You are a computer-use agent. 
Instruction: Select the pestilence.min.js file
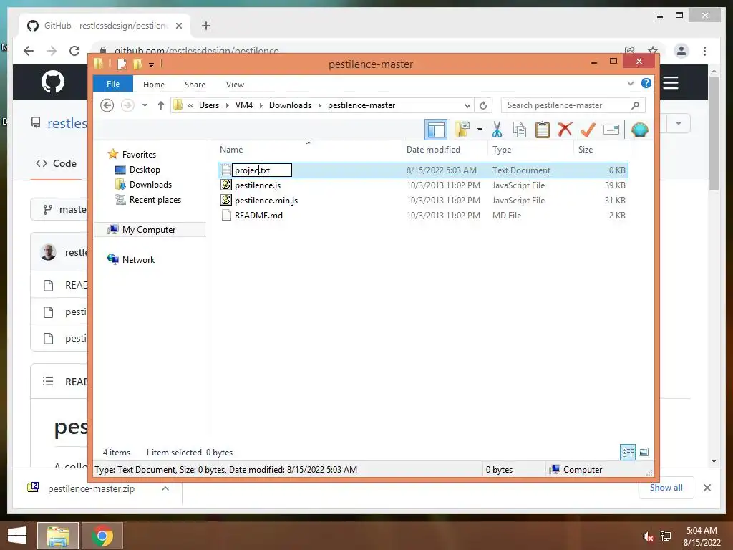click(x=266, y=201)
